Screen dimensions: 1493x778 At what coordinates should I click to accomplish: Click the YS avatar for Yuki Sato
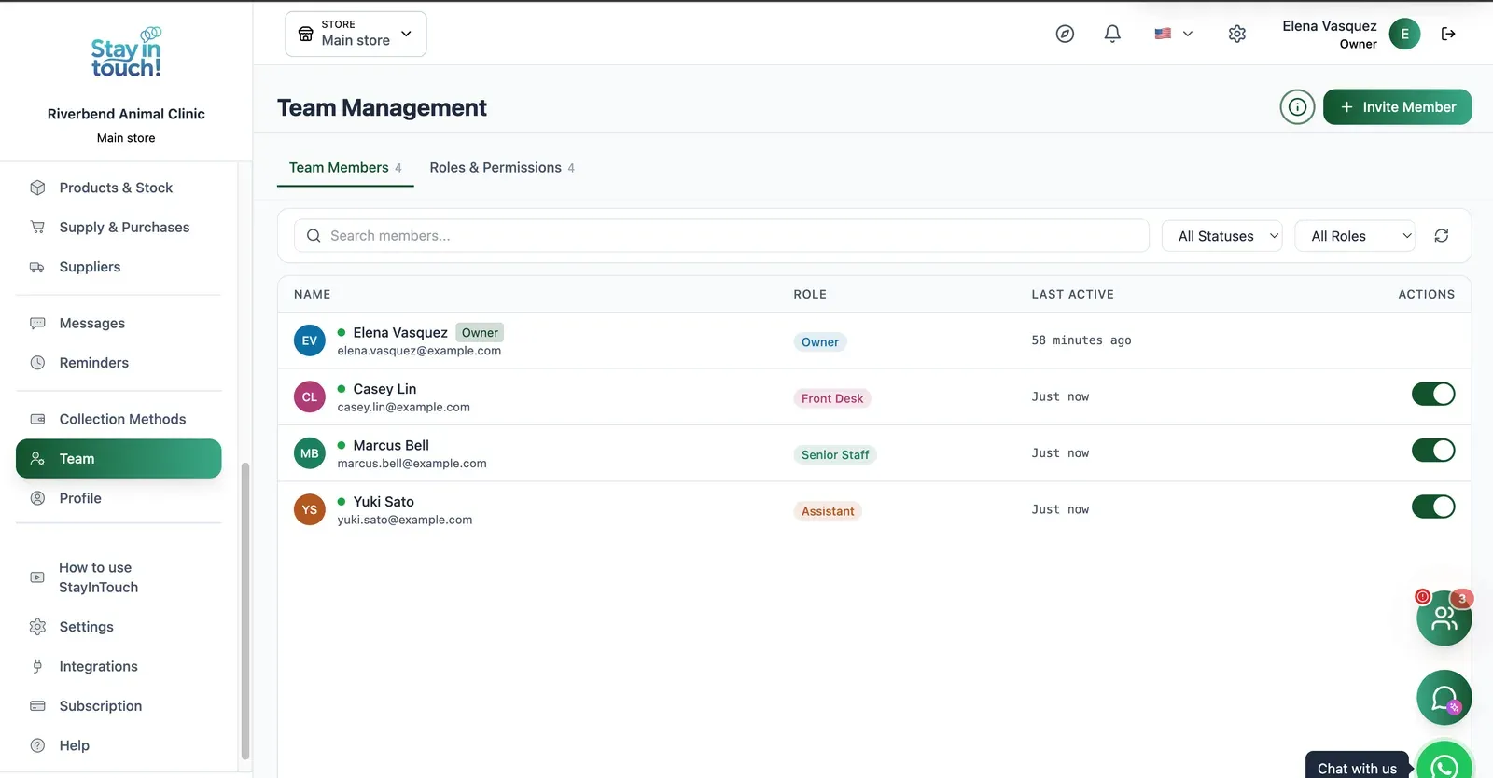[x=310, y=510]
